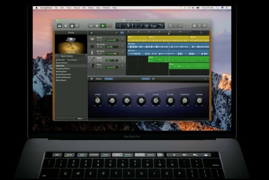
Task: Adjust the My Vocal track volume slider
Action: click(x=112, y=54)
